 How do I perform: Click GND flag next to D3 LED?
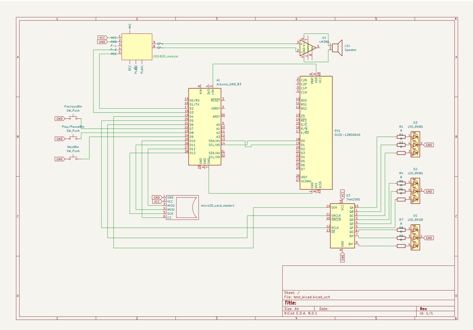(x=429, y=145)
